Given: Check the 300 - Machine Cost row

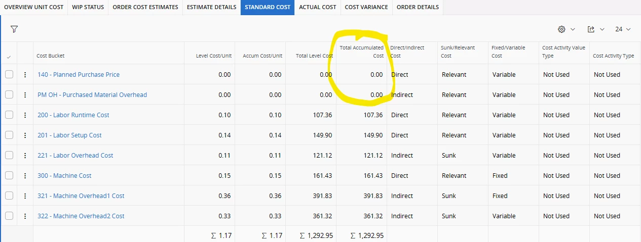Looking at the screenshot, I should tap(9, 175).
